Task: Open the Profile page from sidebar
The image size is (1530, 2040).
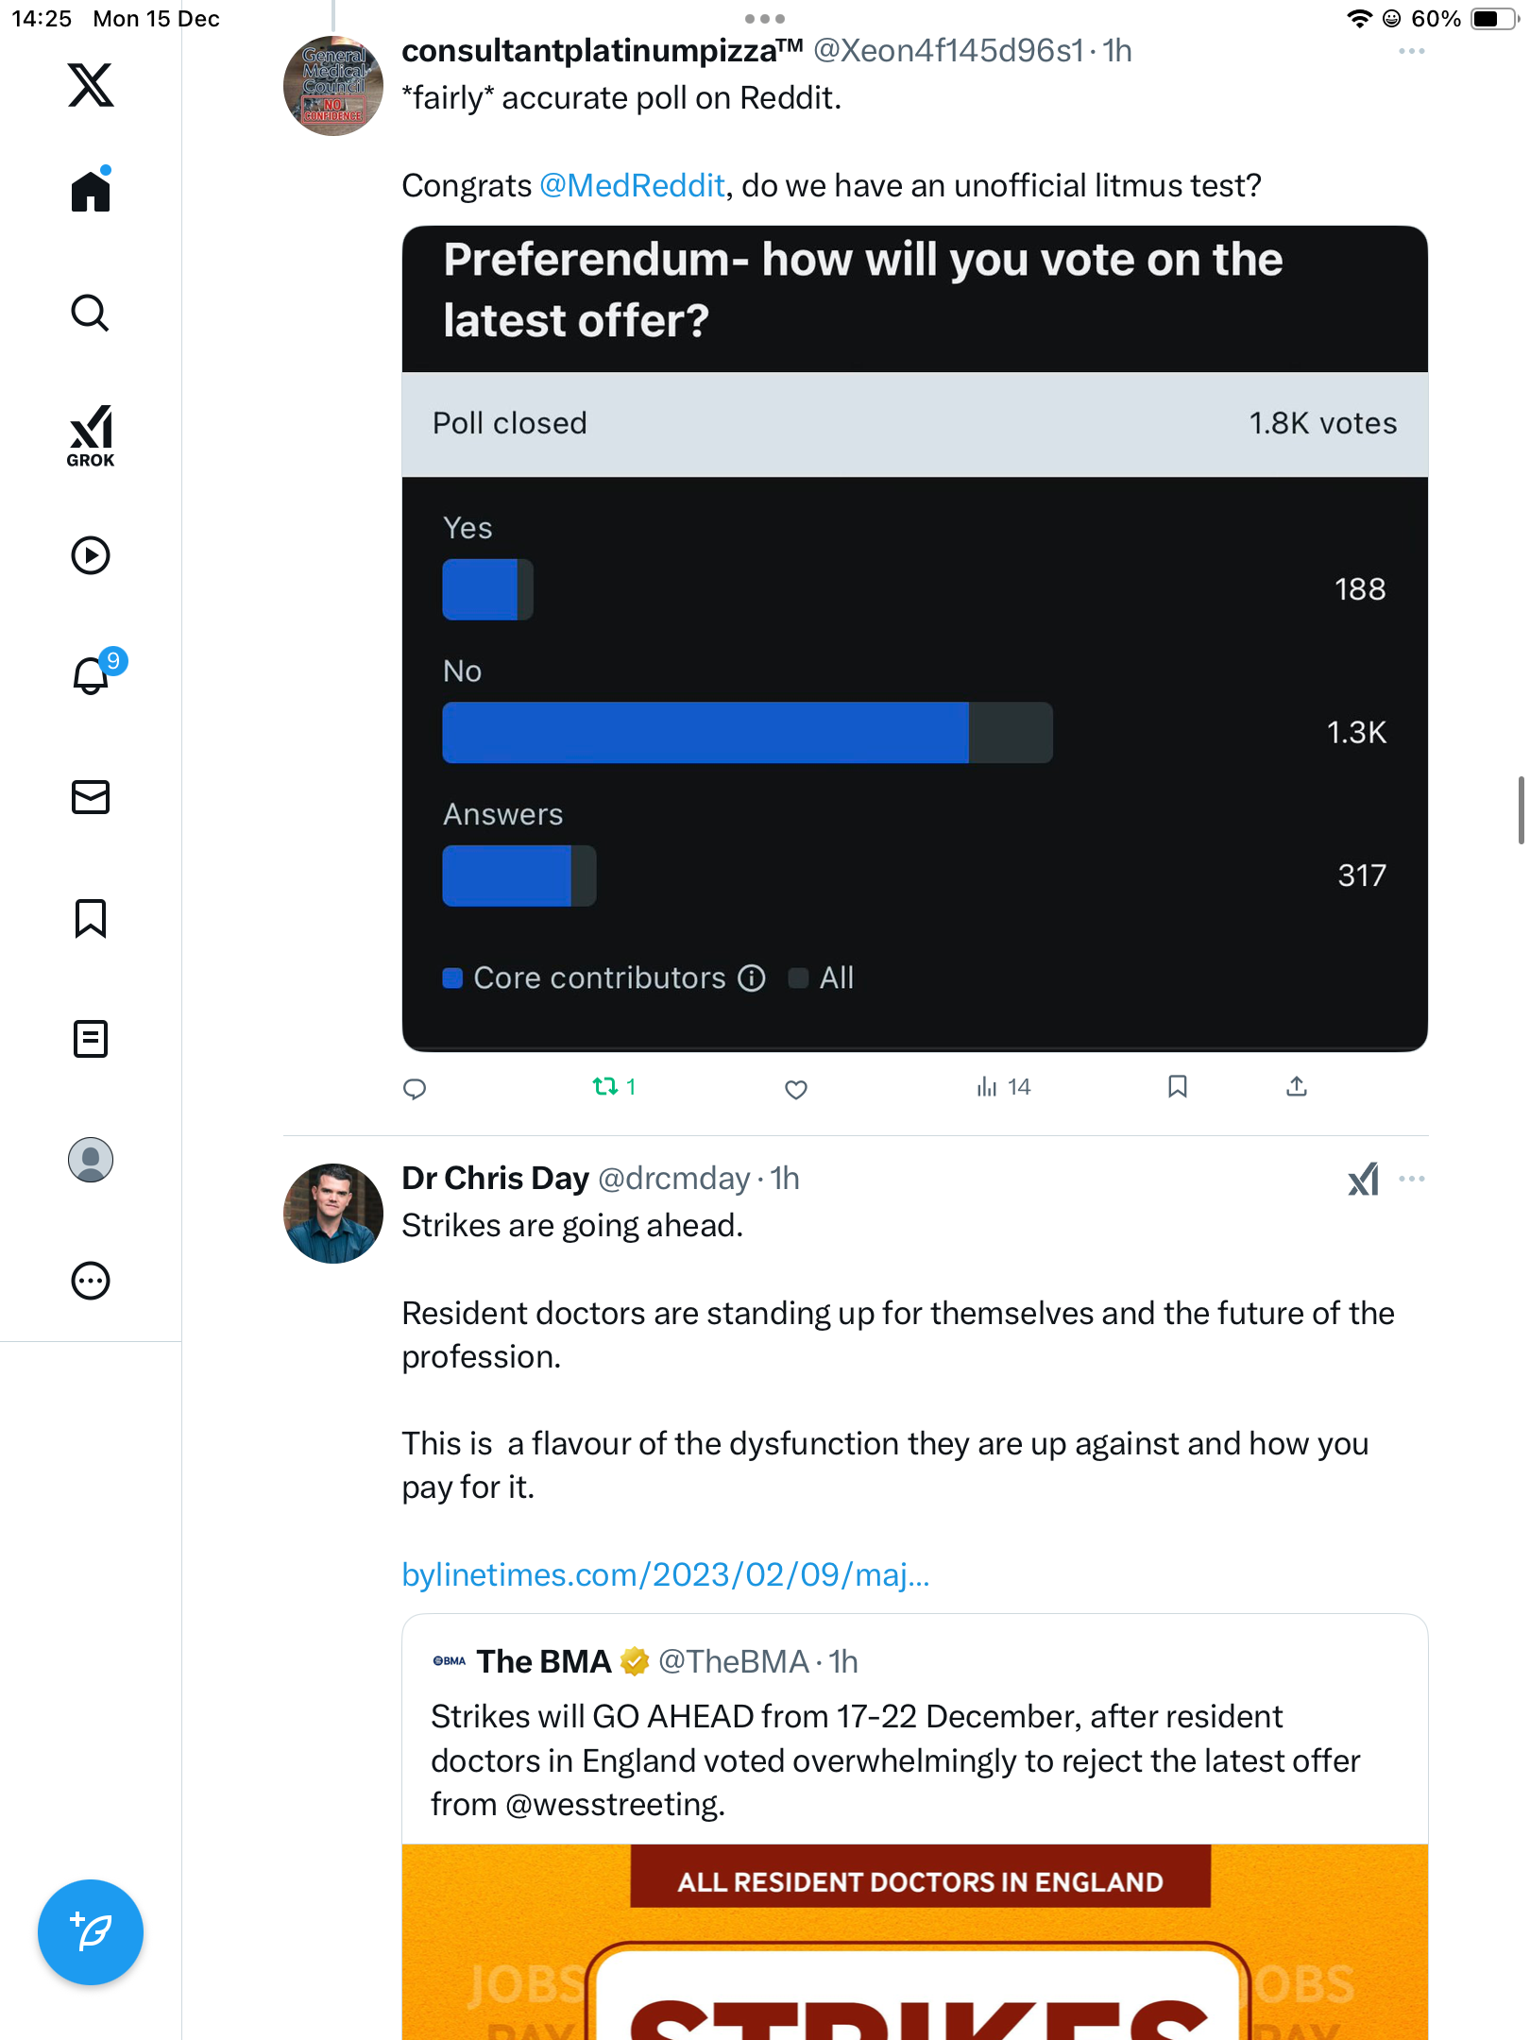Action: point(91,1160)
